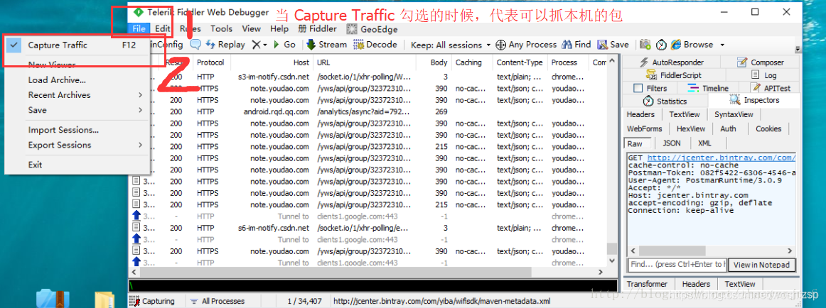
Task: Follow the jcenter.bintray.com link in Raw view
Action: point(722,158)
